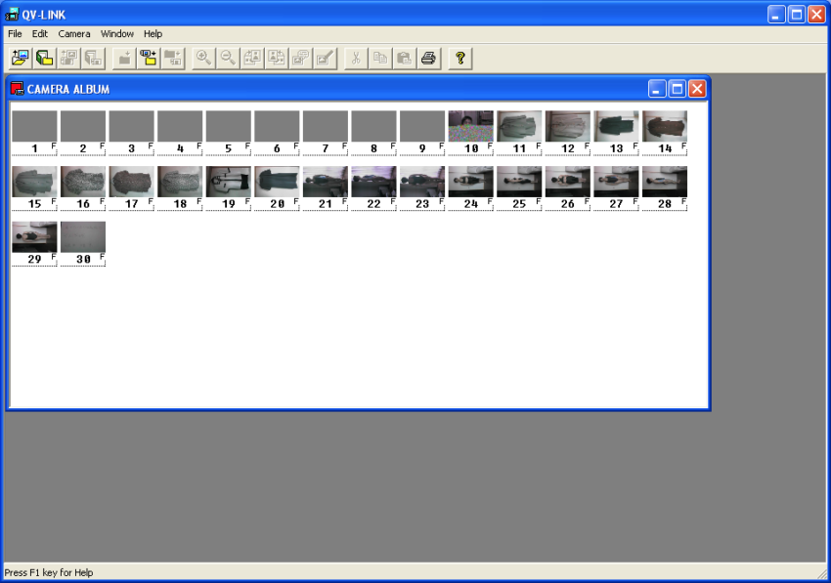
Task: Minimize the CAMERA ALBUM child window
Action: coord(657,89)
